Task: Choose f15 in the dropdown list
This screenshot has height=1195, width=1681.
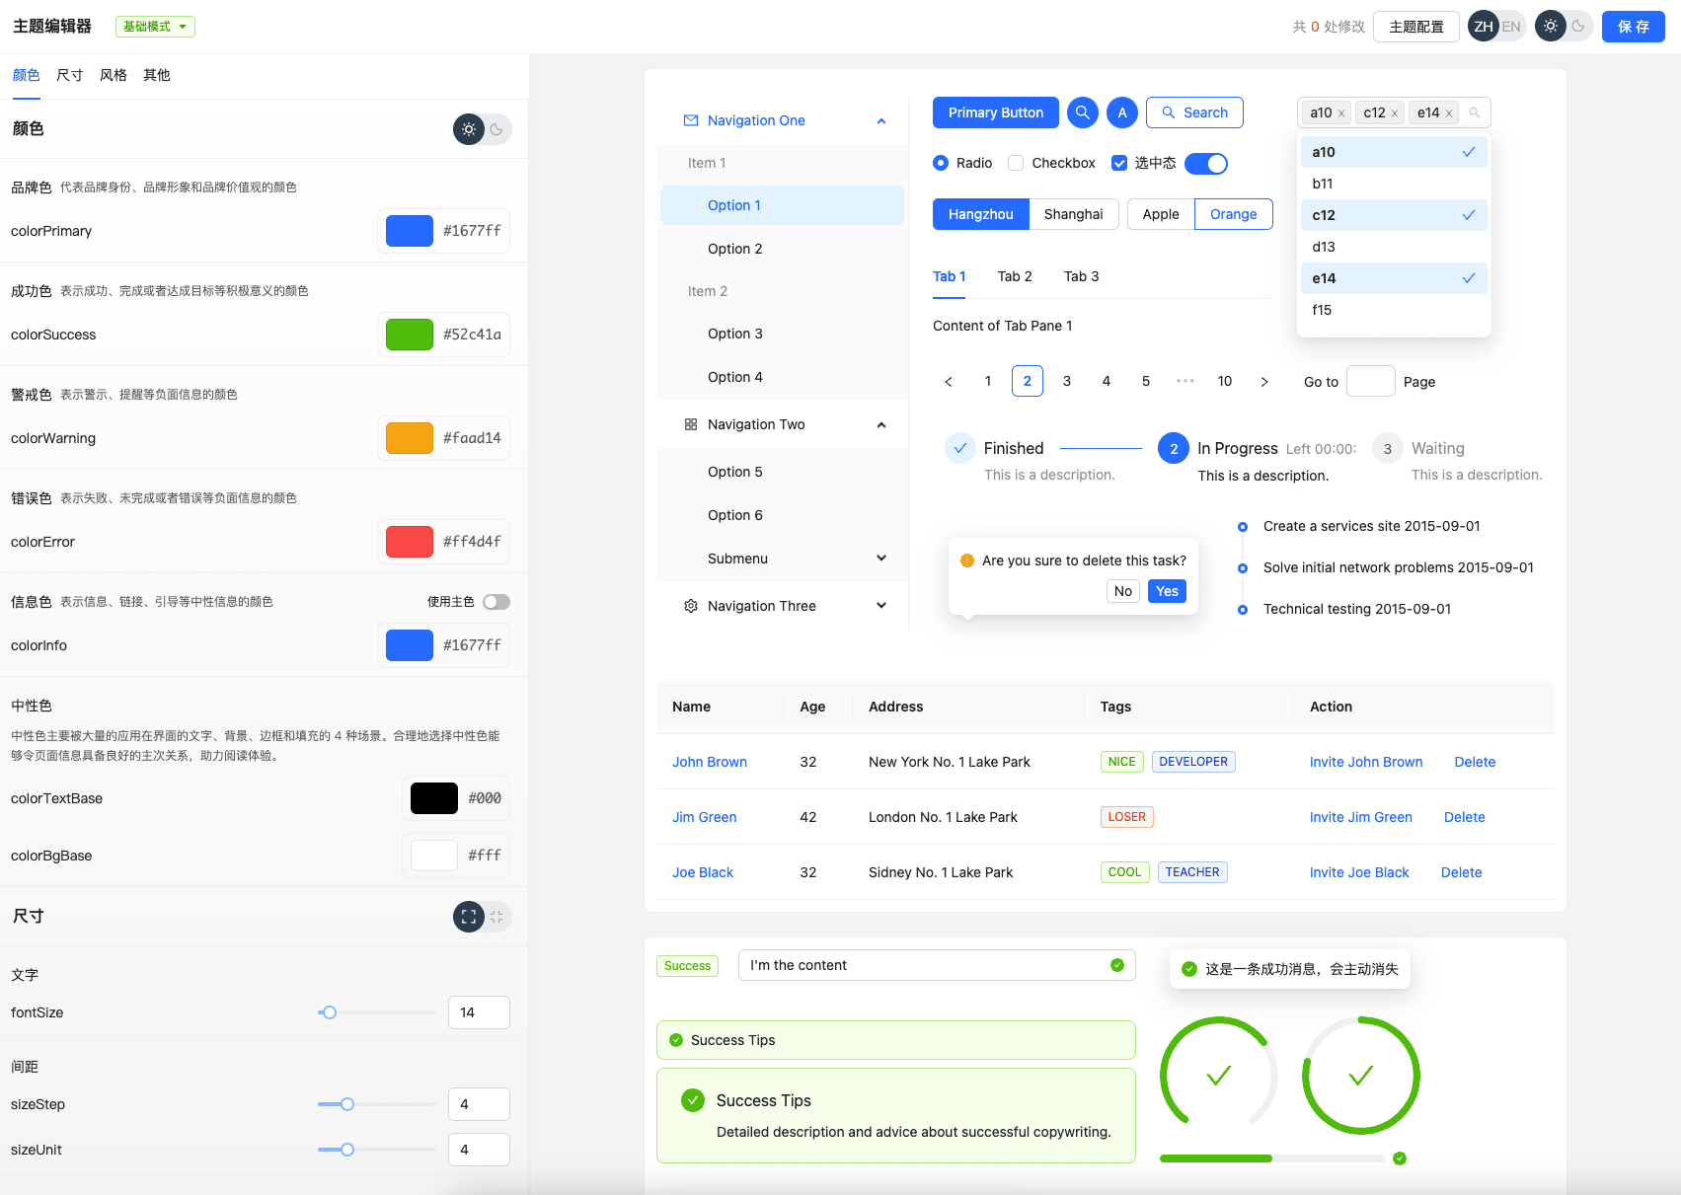Action: [1394, 310]
